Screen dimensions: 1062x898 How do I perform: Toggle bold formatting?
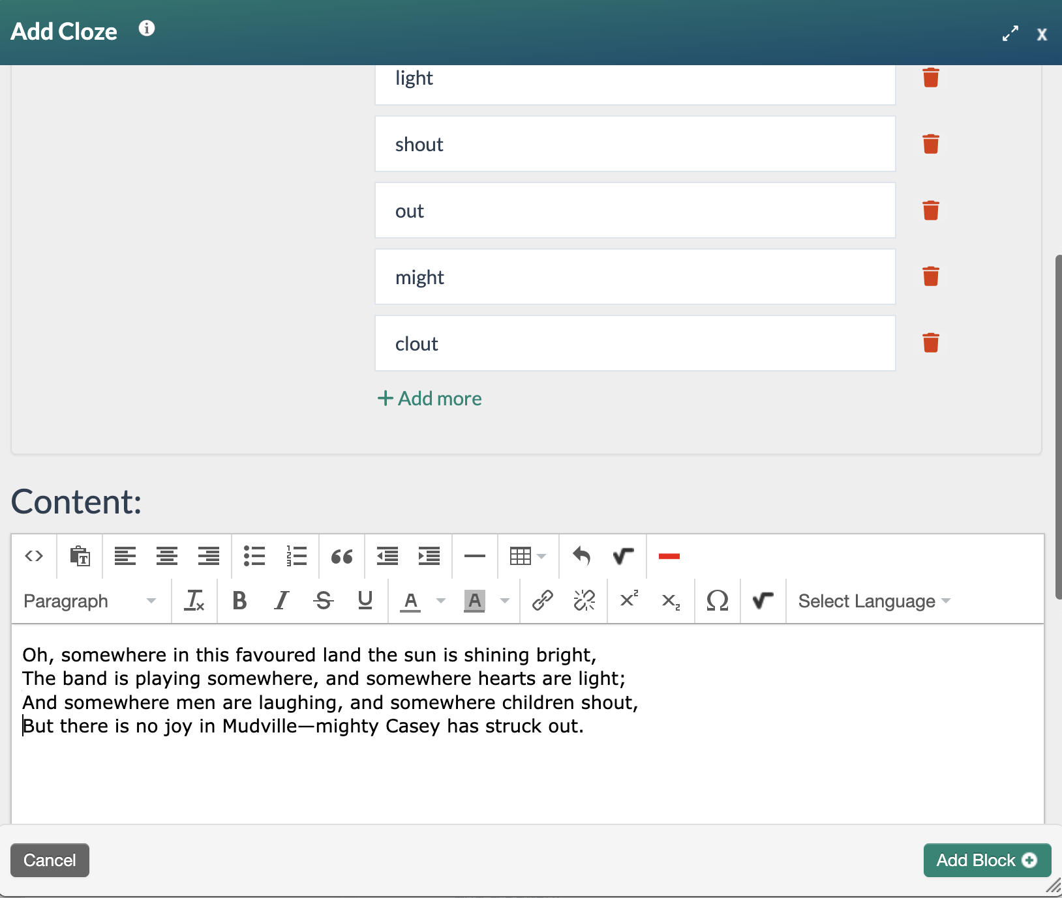(x=239, y=600)
